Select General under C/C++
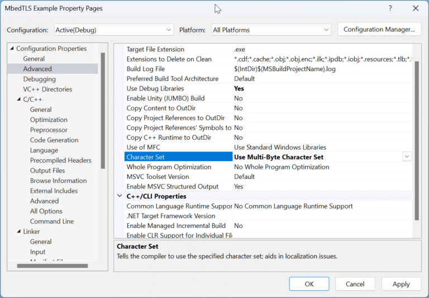This screenshot has height=298, width=429. click(41, 110)
